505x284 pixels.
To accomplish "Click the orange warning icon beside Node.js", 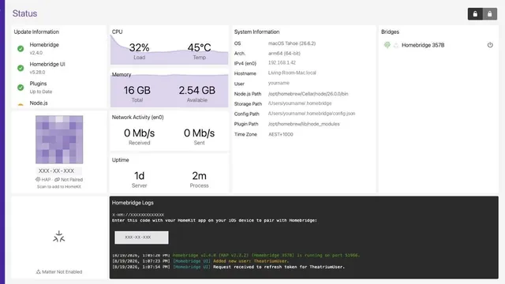I will coord(21,105).
